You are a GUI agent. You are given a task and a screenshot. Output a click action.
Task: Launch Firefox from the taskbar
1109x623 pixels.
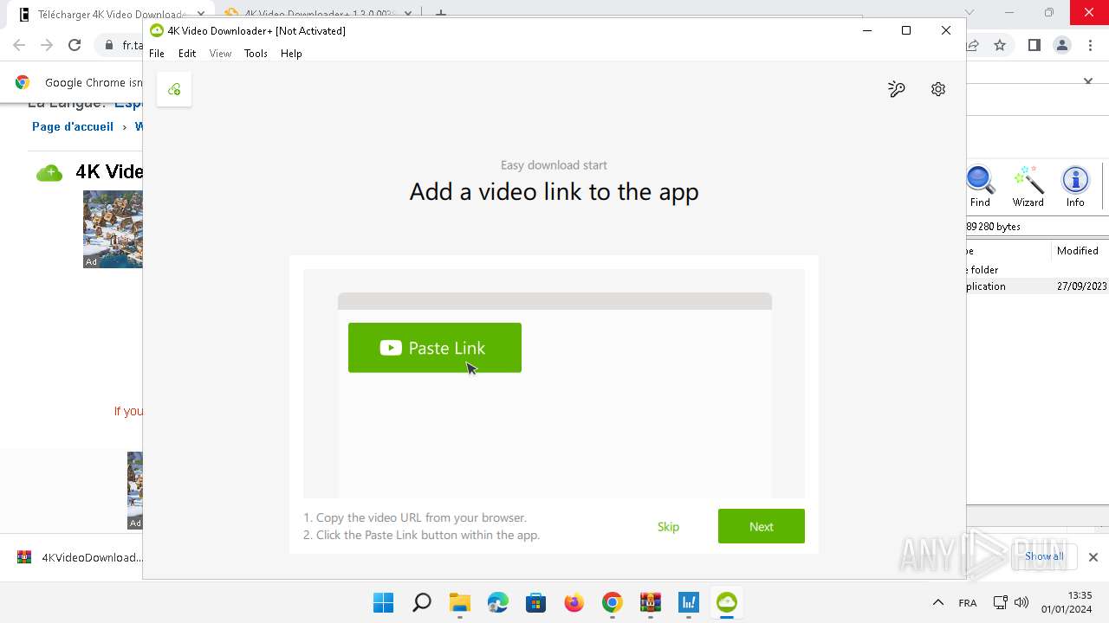(574, 602)
